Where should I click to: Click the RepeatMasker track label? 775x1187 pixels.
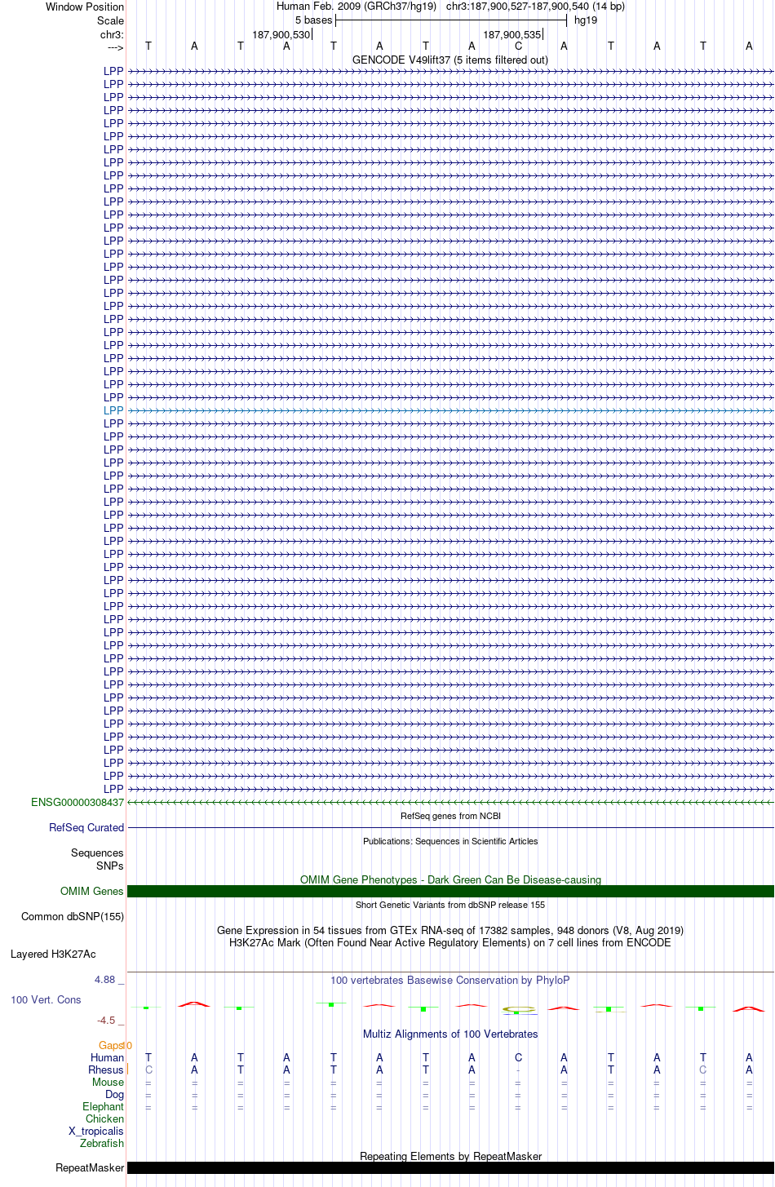point(90,1168)
